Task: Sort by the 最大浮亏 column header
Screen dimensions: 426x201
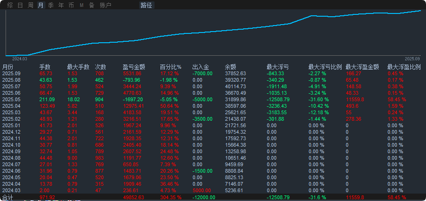Action: [278, 67]
